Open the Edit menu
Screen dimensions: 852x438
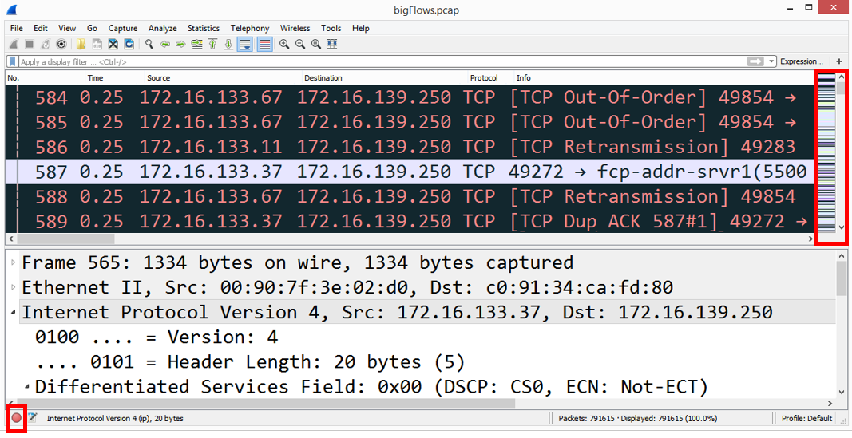[41, 28]
